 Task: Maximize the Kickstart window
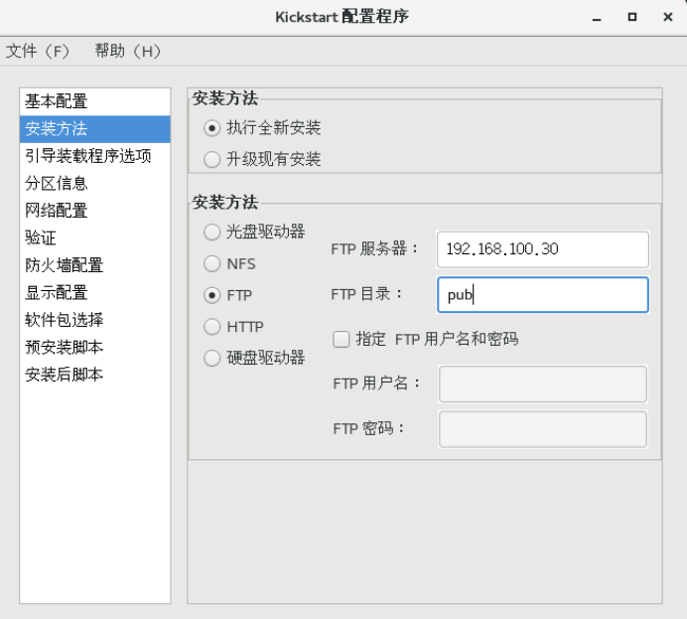click(632, 17)
